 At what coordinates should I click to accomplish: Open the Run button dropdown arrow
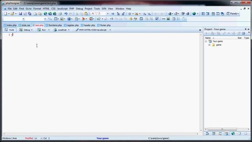coord(49,30)
